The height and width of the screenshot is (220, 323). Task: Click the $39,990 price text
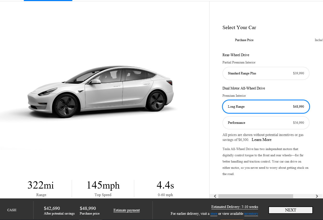point(298,73)
